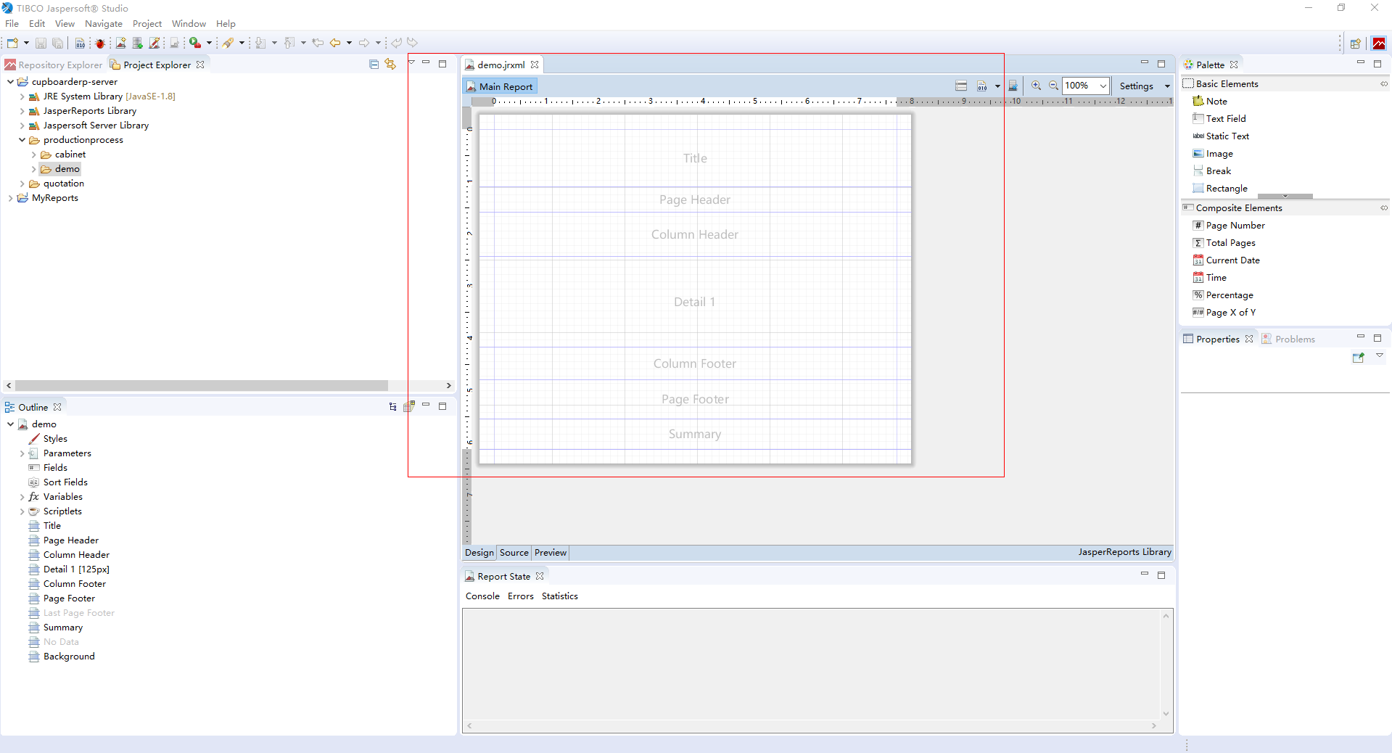Image resolution: width=1392 pixels, height=753 pixels.
Task: Click the Page Number composite element
Action: pos(1229,226)
